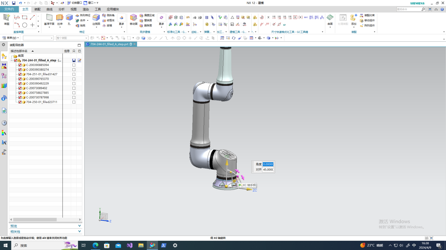This screenshot has width=446, height=250.
Task: Open the Constraint Navigator sidebar tab
Action: 4,66
